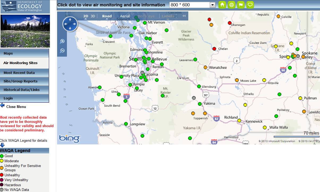Click the blue arrow above WAQA Legend
320x192 pixels.
click(2, 145)
